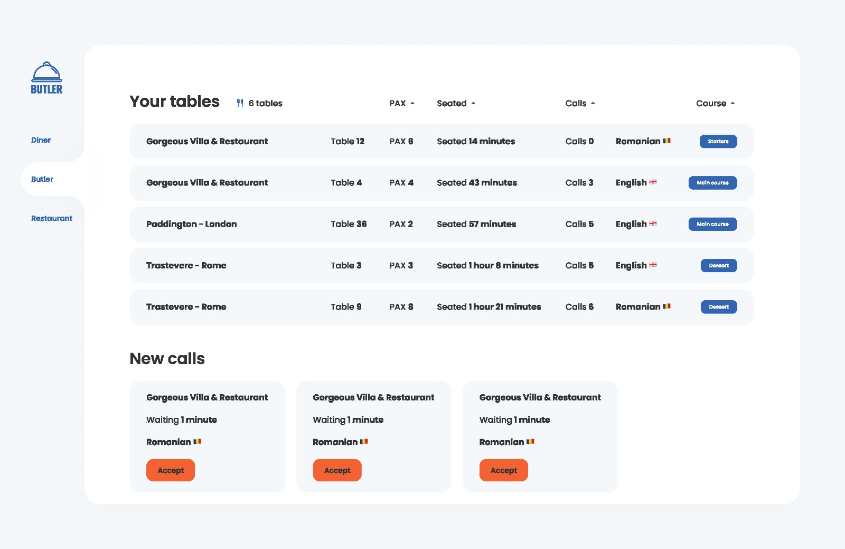Click 'PAX 2' value
Image resolution: width=845 pixels, height=549 pixels.
tap(401, 224)
